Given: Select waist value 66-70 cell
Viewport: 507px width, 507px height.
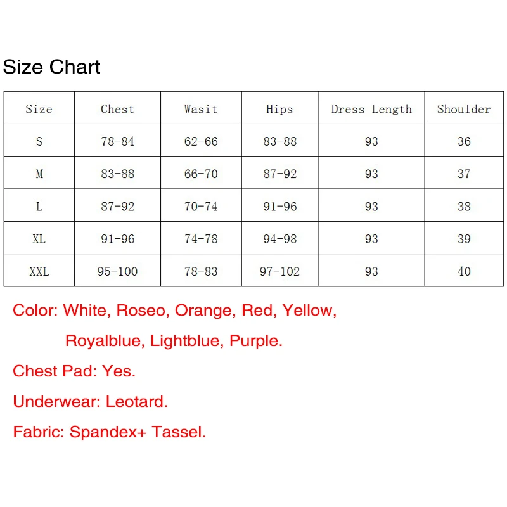Looking at the screenshot, I should pyautogui.click(x=201, y=174).
